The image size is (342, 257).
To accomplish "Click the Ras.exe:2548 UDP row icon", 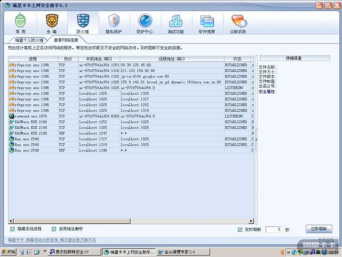I will (12, 150).
